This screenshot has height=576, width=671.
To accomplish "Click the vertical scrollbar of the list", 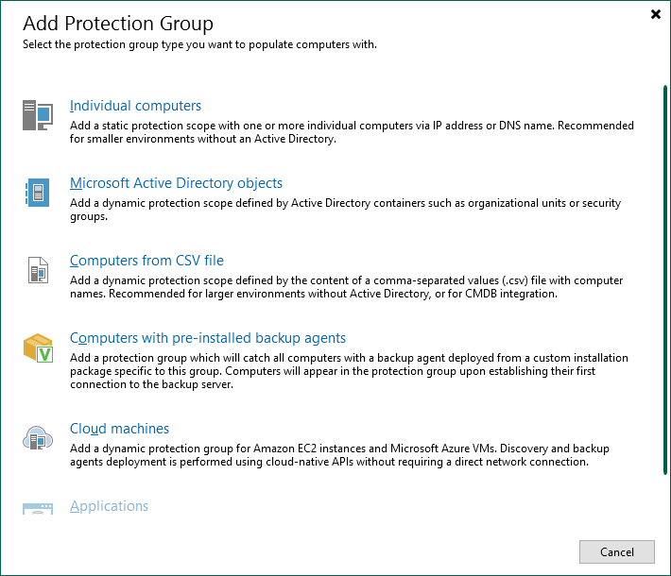I will [665, 280].
